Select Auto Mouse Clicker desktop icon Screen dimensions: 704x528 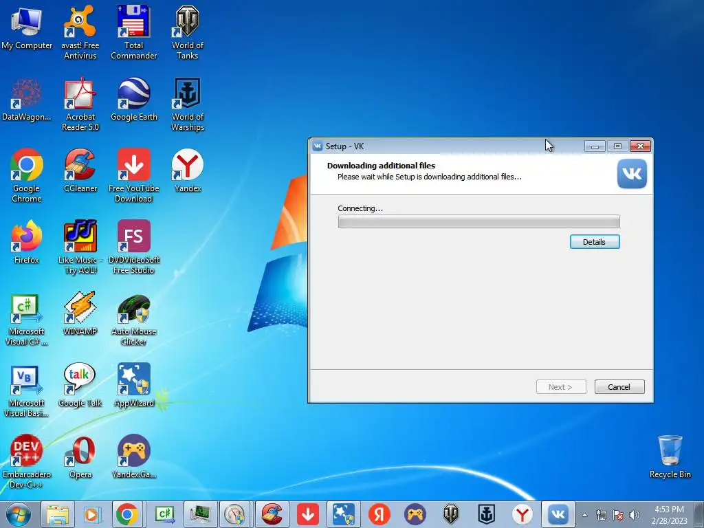[134, 319]
